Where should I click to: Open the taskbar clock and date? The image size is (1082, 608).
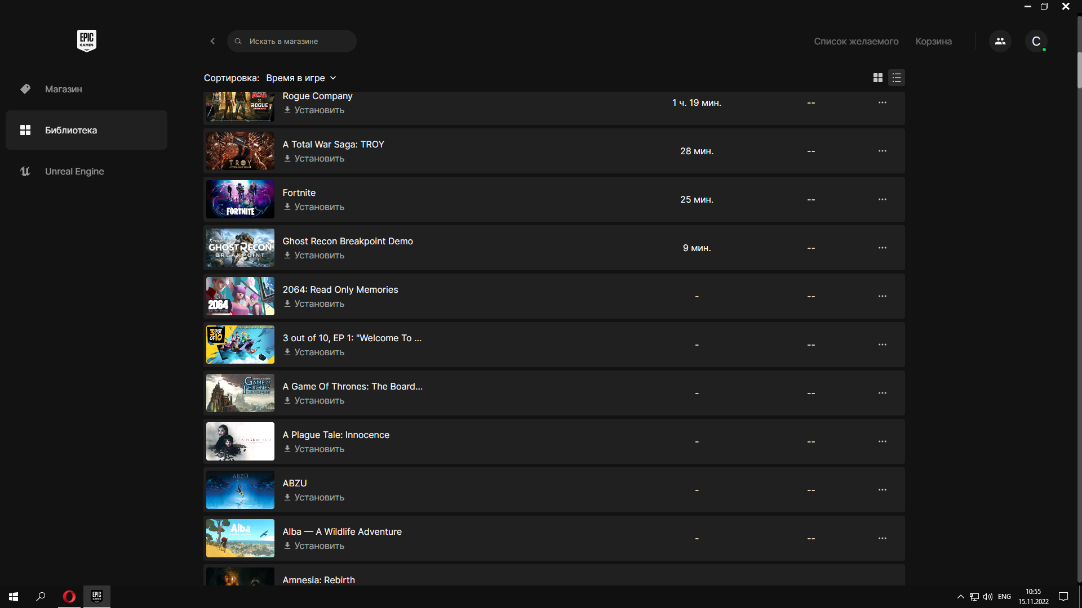(x=1033, y=597)
